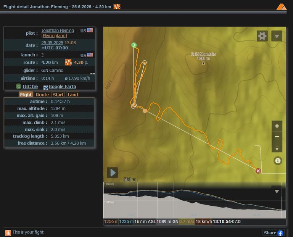Expand the altitude graph options dropdown
The image size is (293, 237).
277,191
